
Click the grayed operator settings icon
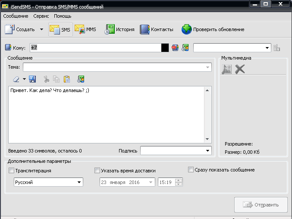click(277, 48)
